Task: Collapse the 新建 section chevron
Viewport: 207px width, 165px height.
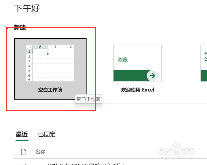Action: pyautogui.click(x=7, y=28)
